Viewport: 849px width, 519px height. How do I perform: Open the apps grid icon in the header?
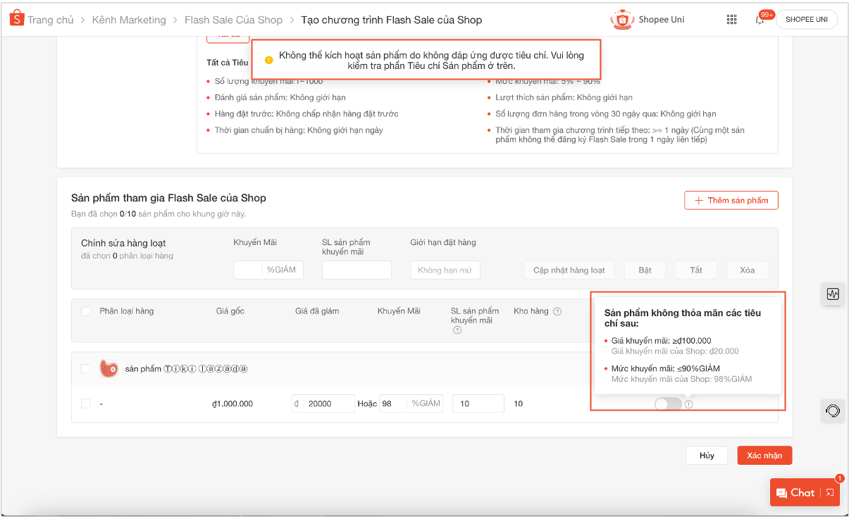click(732, 20)
